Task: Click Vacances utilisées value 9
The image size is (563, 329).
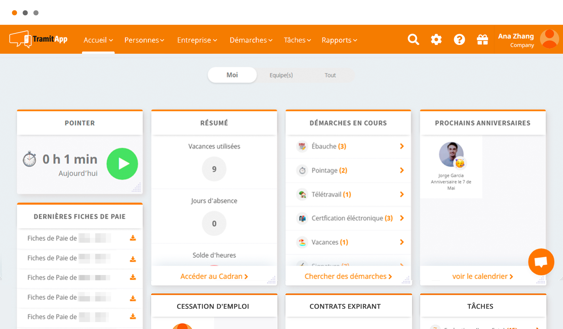Action: pyautogui.click(x=214, y=169)
